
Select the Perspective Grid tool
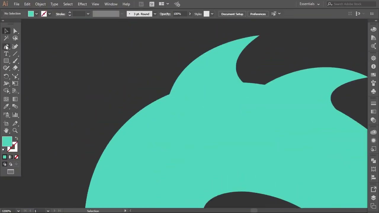tap(15, 91)
